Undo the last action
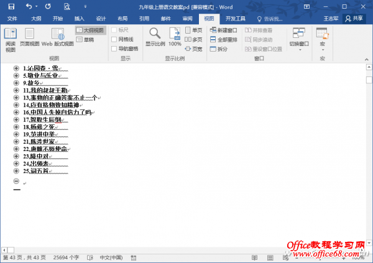Screen dimensions: 373x263 click(29, 6)
